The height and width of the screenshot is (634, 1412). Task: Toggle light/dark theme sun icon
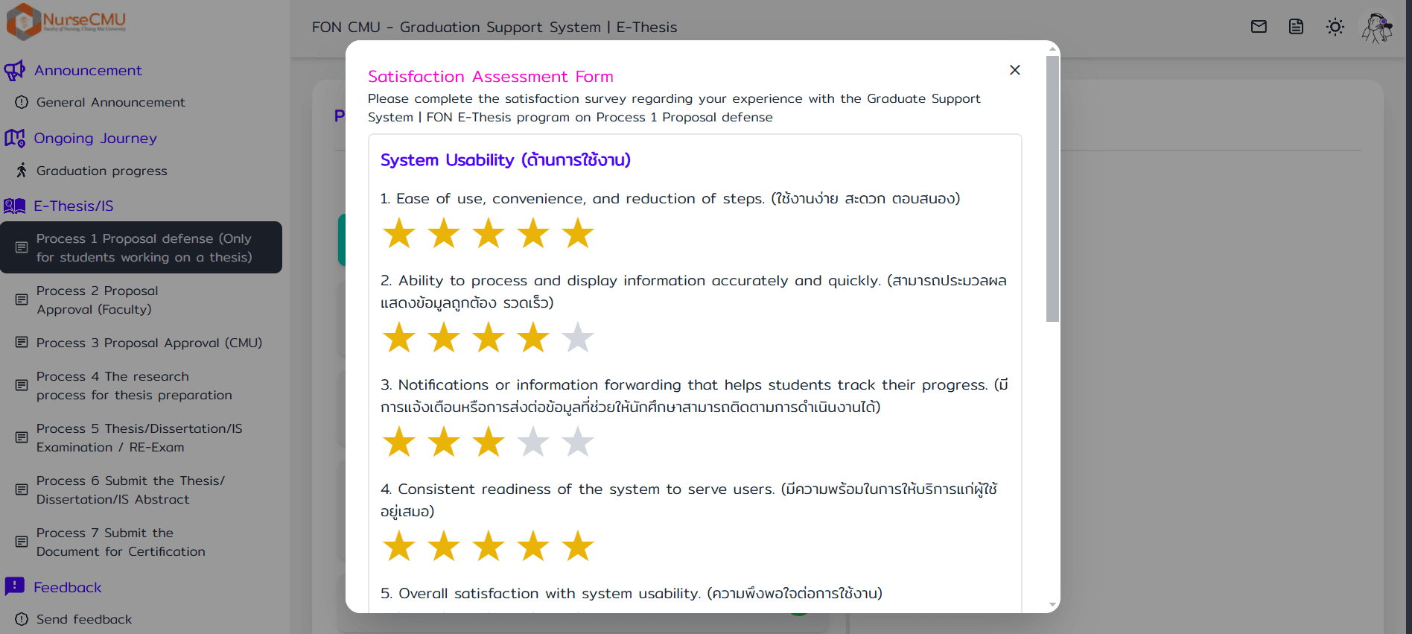point(1335,27)
